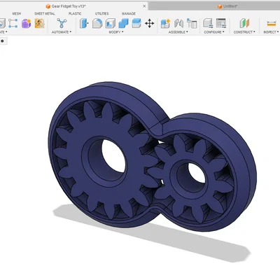Activate the Measure tool in Inspect
280x280 pixels.
272,23
